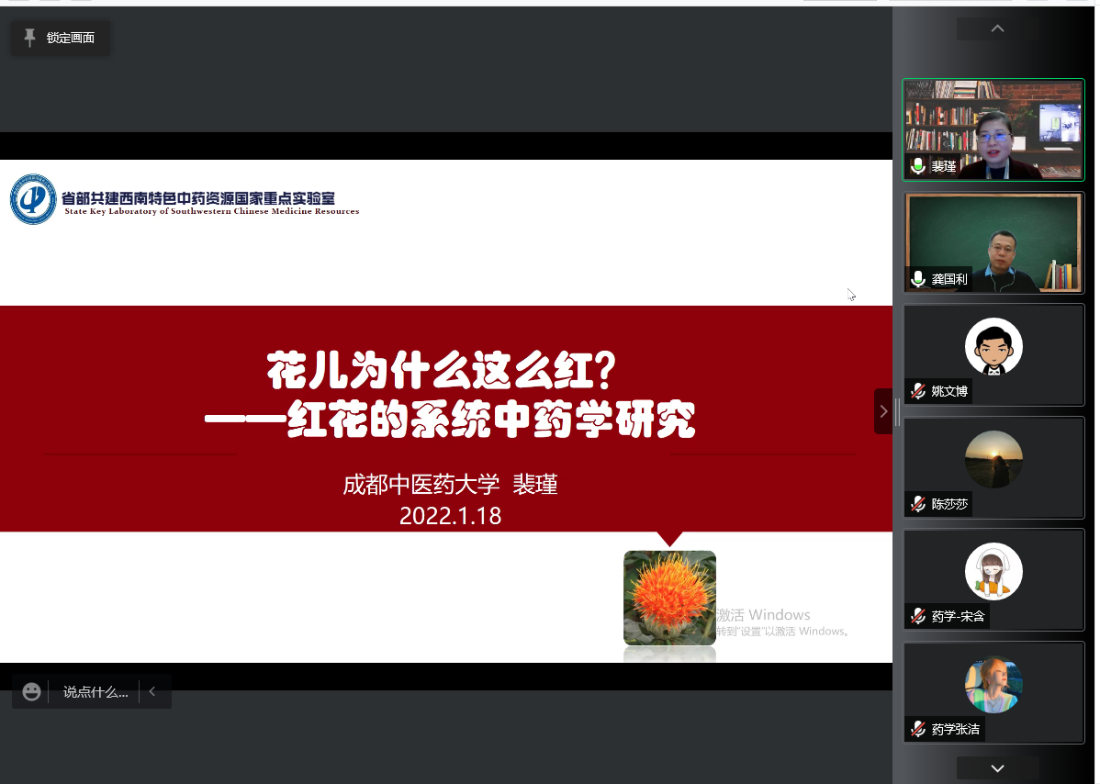1100x784 pixels.
Task: Click the safflower photo on the slide
Action: pyautogui.click(x=669, y=598)
